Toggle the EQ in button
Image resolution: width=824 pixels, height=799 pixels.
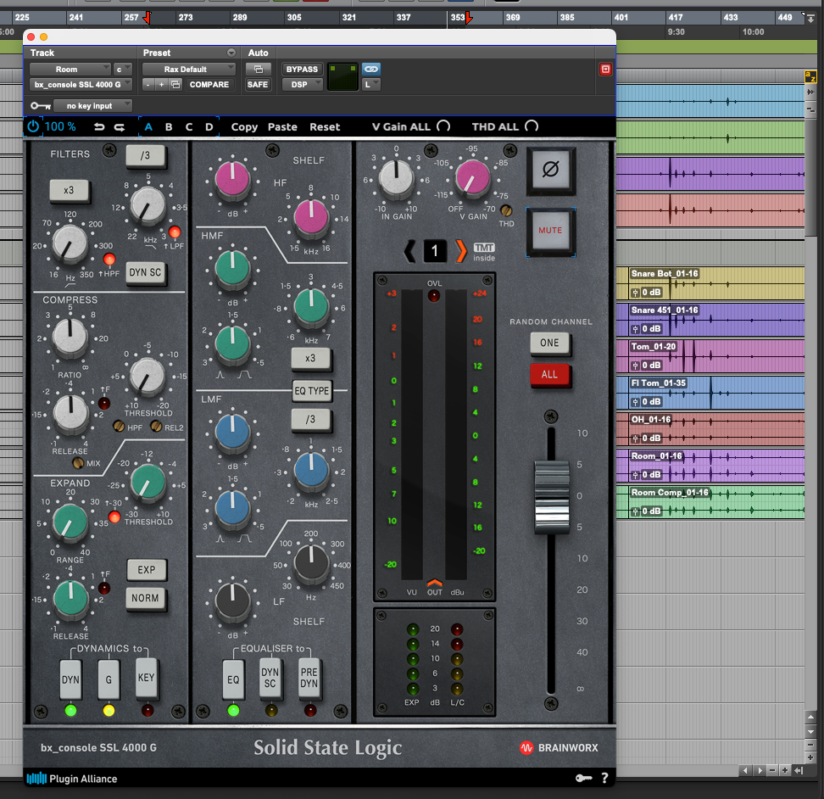pyautogui.click(x=233, y=679)
